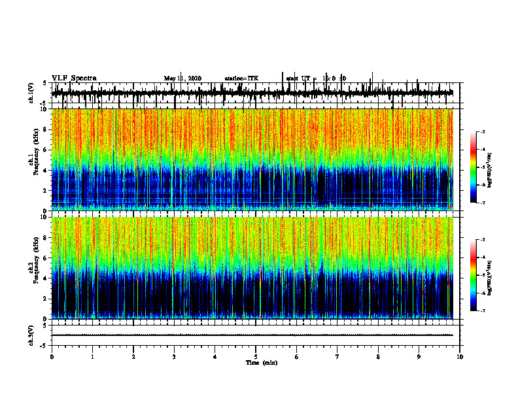Click the ch.2 colorbar log(PSD) units label

point(489,278)
